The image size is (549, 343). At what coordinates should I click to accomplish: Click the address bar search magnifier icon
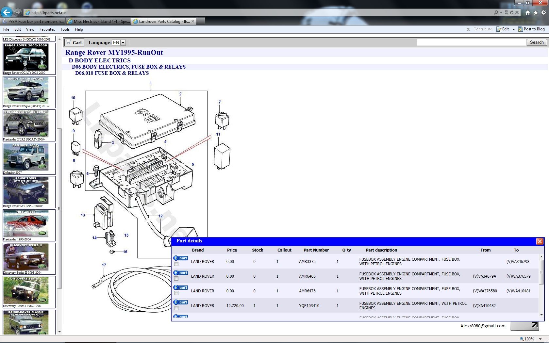click(496, 12)
